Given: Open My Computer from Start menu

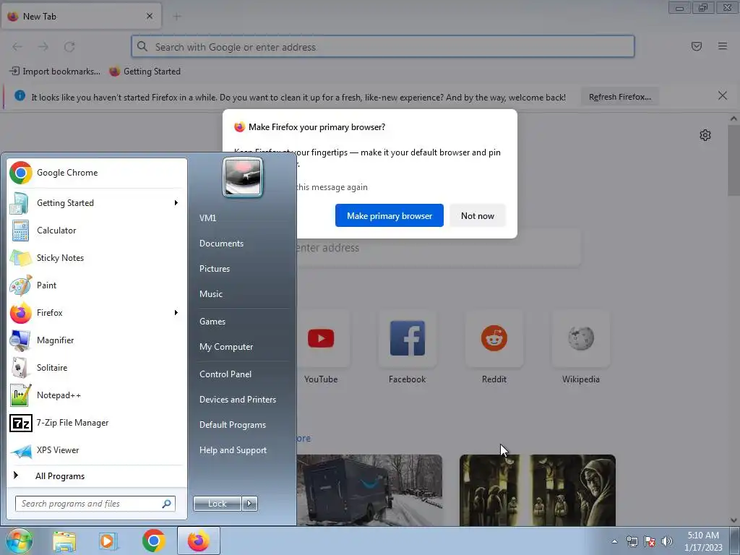Looking at the screenshot, I should coord(226,347).
